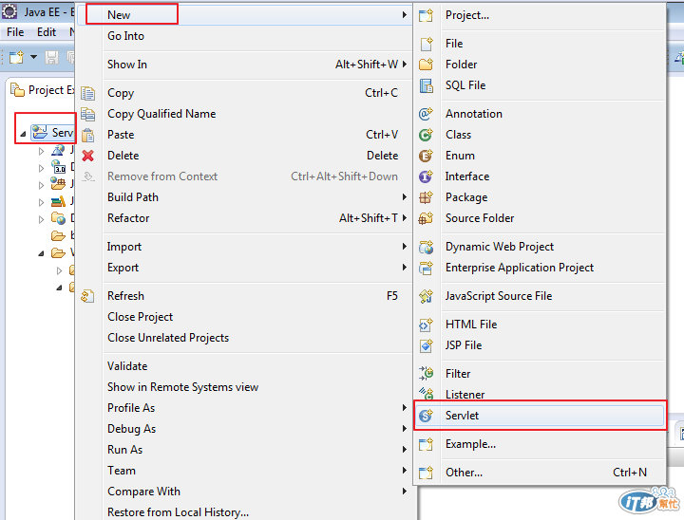The image size is (684, 520).
Task: Click the JavaScript Source File icon
Action: 426,296
